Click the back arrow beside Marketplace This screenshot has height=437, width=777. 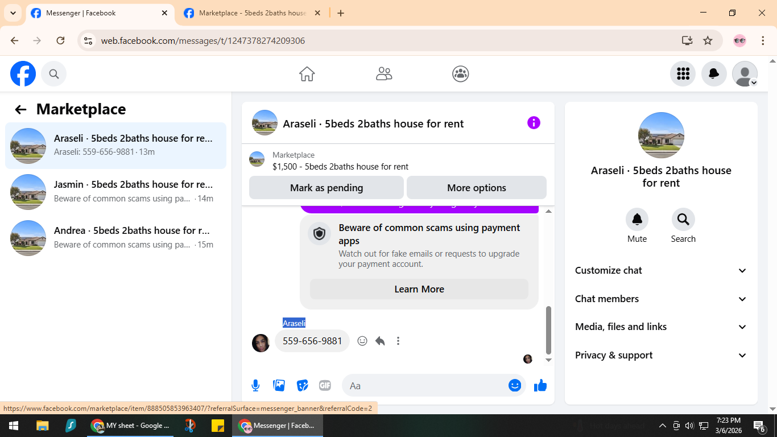pos(20,110)
